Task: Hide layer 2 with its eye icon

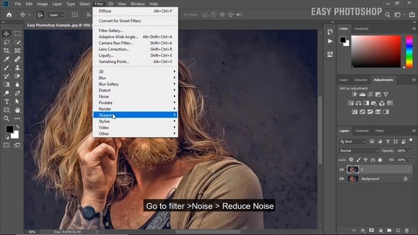Action: [x=342, y=170]
